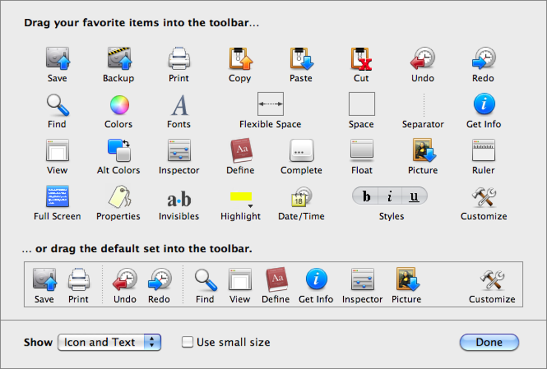Click the Show popup stepper arrows
This screenshot has height=369, width=547.
(x=152, y=342)
